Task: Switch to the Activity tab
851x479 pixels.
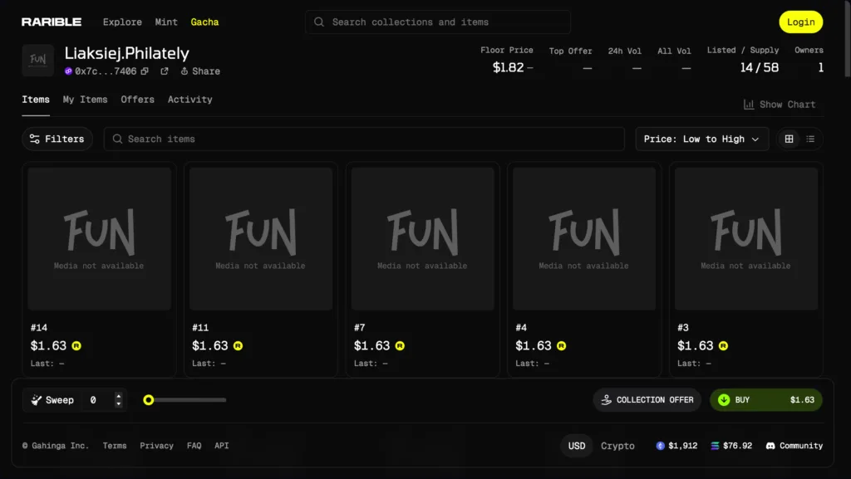Action: point(190,100)
